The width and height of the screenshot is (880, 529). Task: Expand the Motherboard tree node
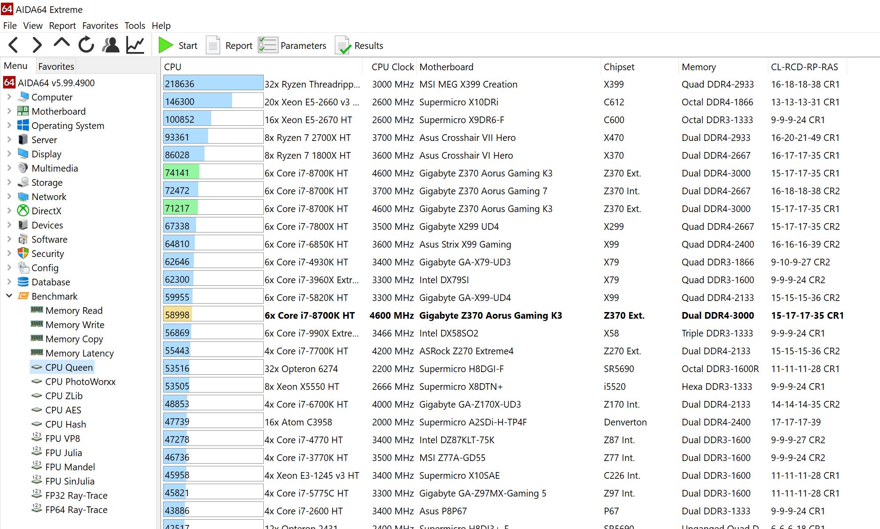[x=9, y=111]
